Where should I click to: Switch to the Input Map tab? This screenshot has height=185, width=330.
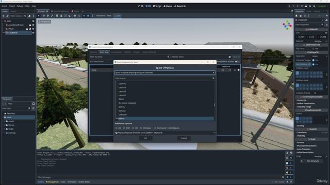click(x=104, y=52)
